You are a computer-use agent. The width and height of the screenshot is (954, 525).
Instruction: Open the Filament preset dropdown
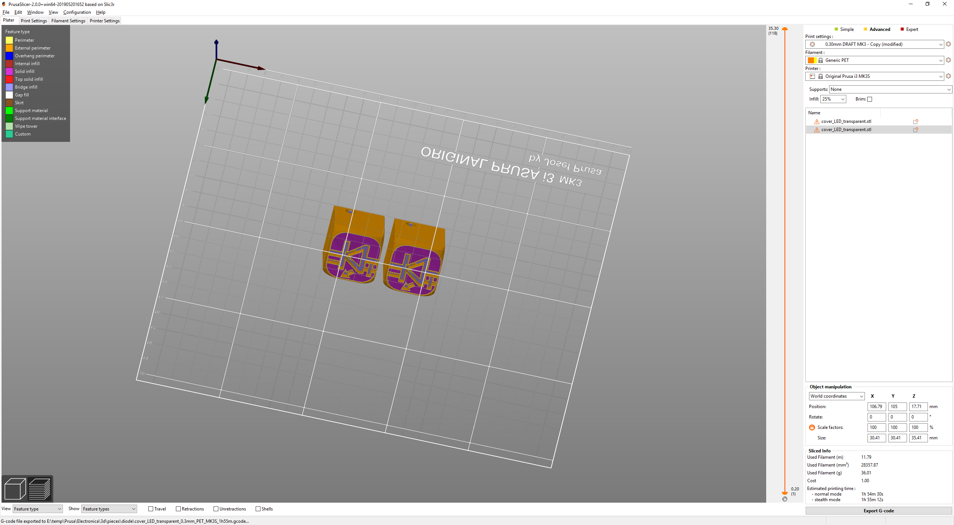pyautogui.click(x=875, y=60)
